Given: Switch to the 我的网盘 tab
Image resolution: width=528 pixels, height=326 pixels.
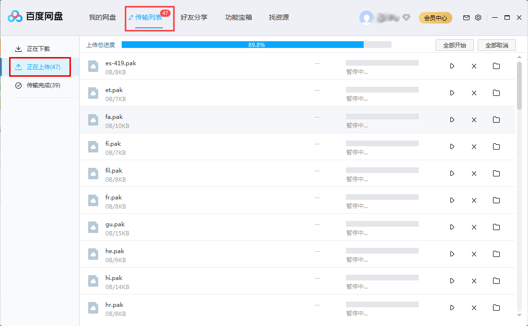Looking at the screenshot, I should click(103, 17).
